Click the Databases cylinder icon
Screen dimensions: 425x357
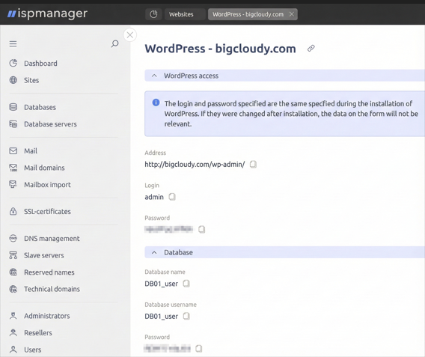(x=13, y=107)
